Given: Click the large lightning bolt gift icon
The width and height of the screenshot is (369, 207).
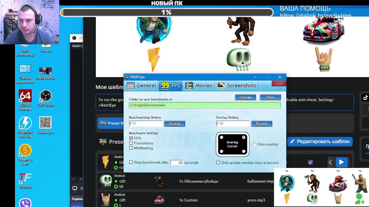Looking at the screenshot, I should click(x=154, y=60).
